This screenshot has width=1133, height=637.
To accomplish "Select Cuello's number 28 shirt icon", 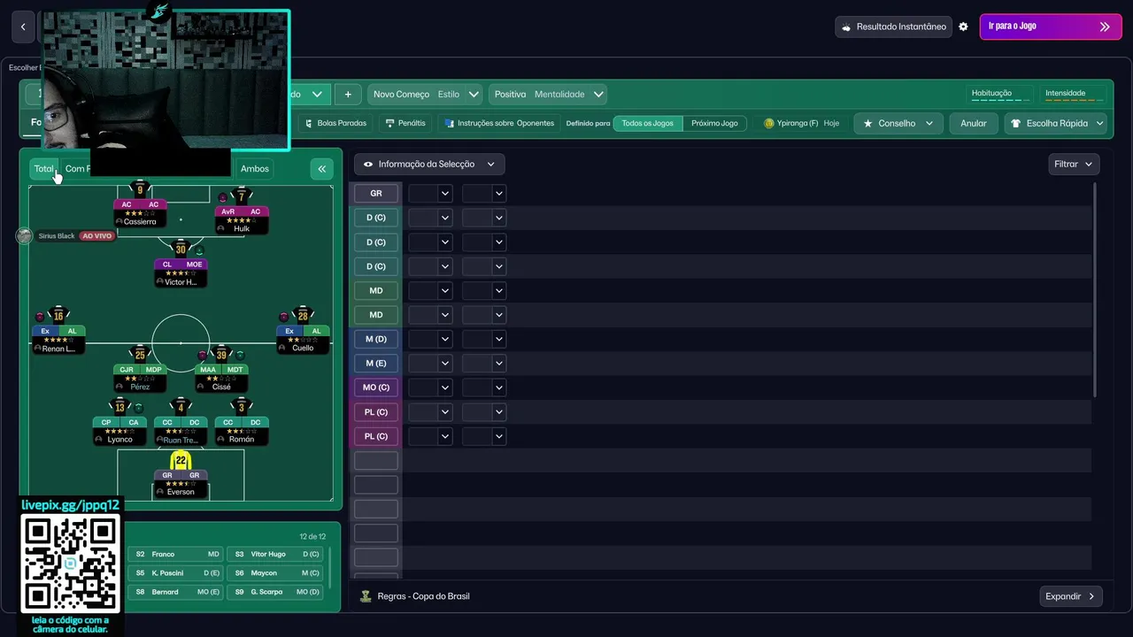I will [303, 316].
